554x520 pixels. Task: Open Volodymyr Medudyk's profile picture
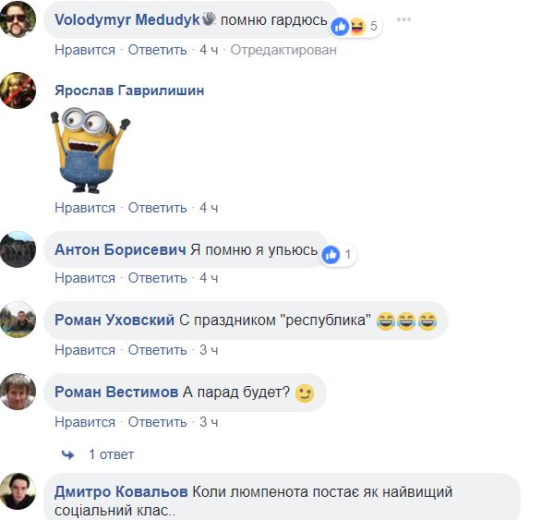(18, 19)
